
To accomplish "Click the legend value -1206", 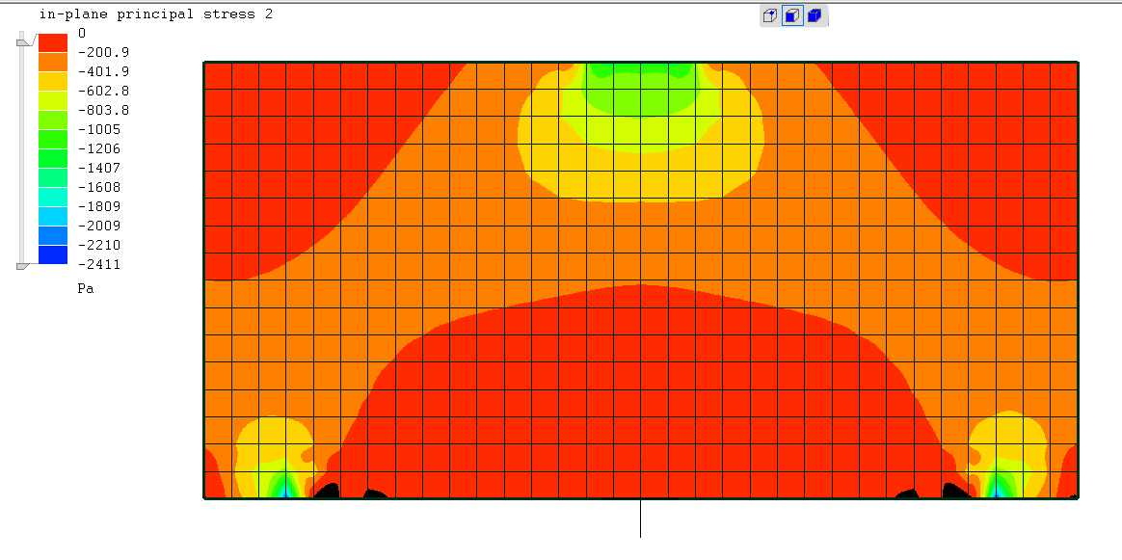I will tap(99, 148).
